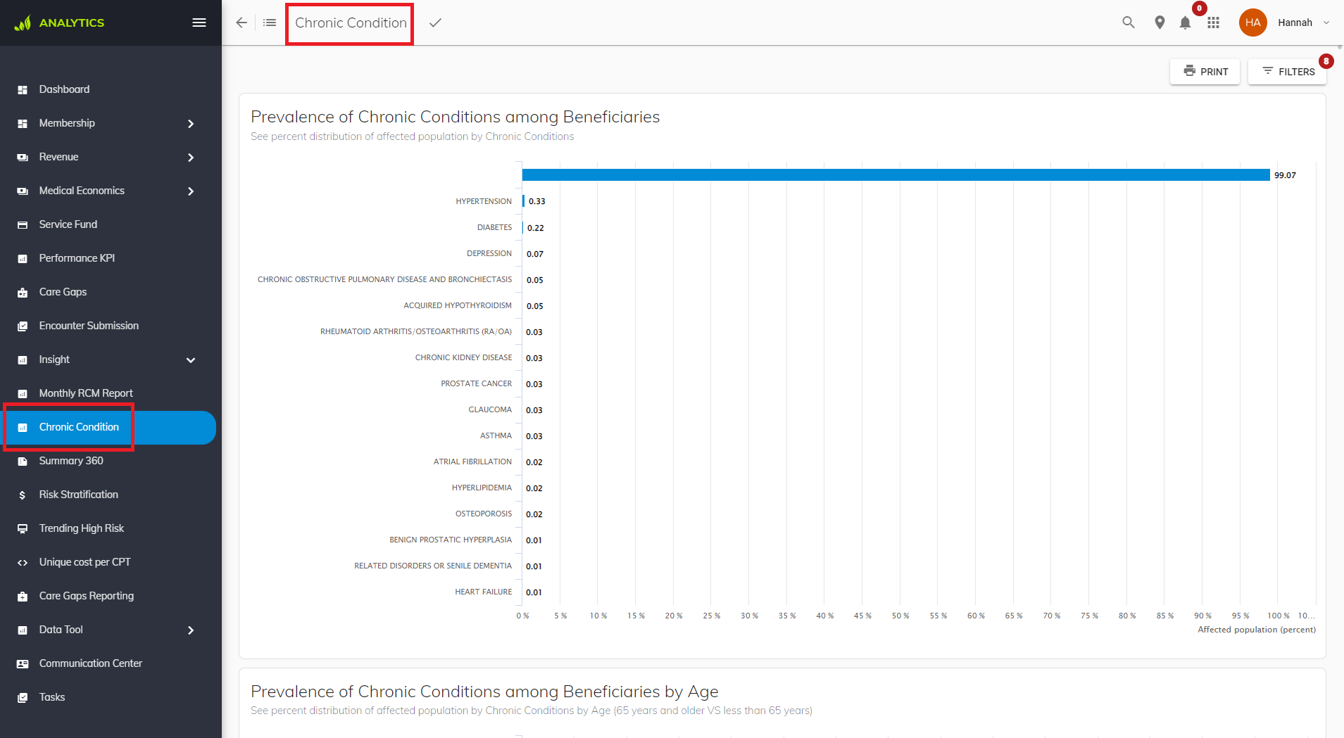Click the HYPERTENSION chart label

484,201
